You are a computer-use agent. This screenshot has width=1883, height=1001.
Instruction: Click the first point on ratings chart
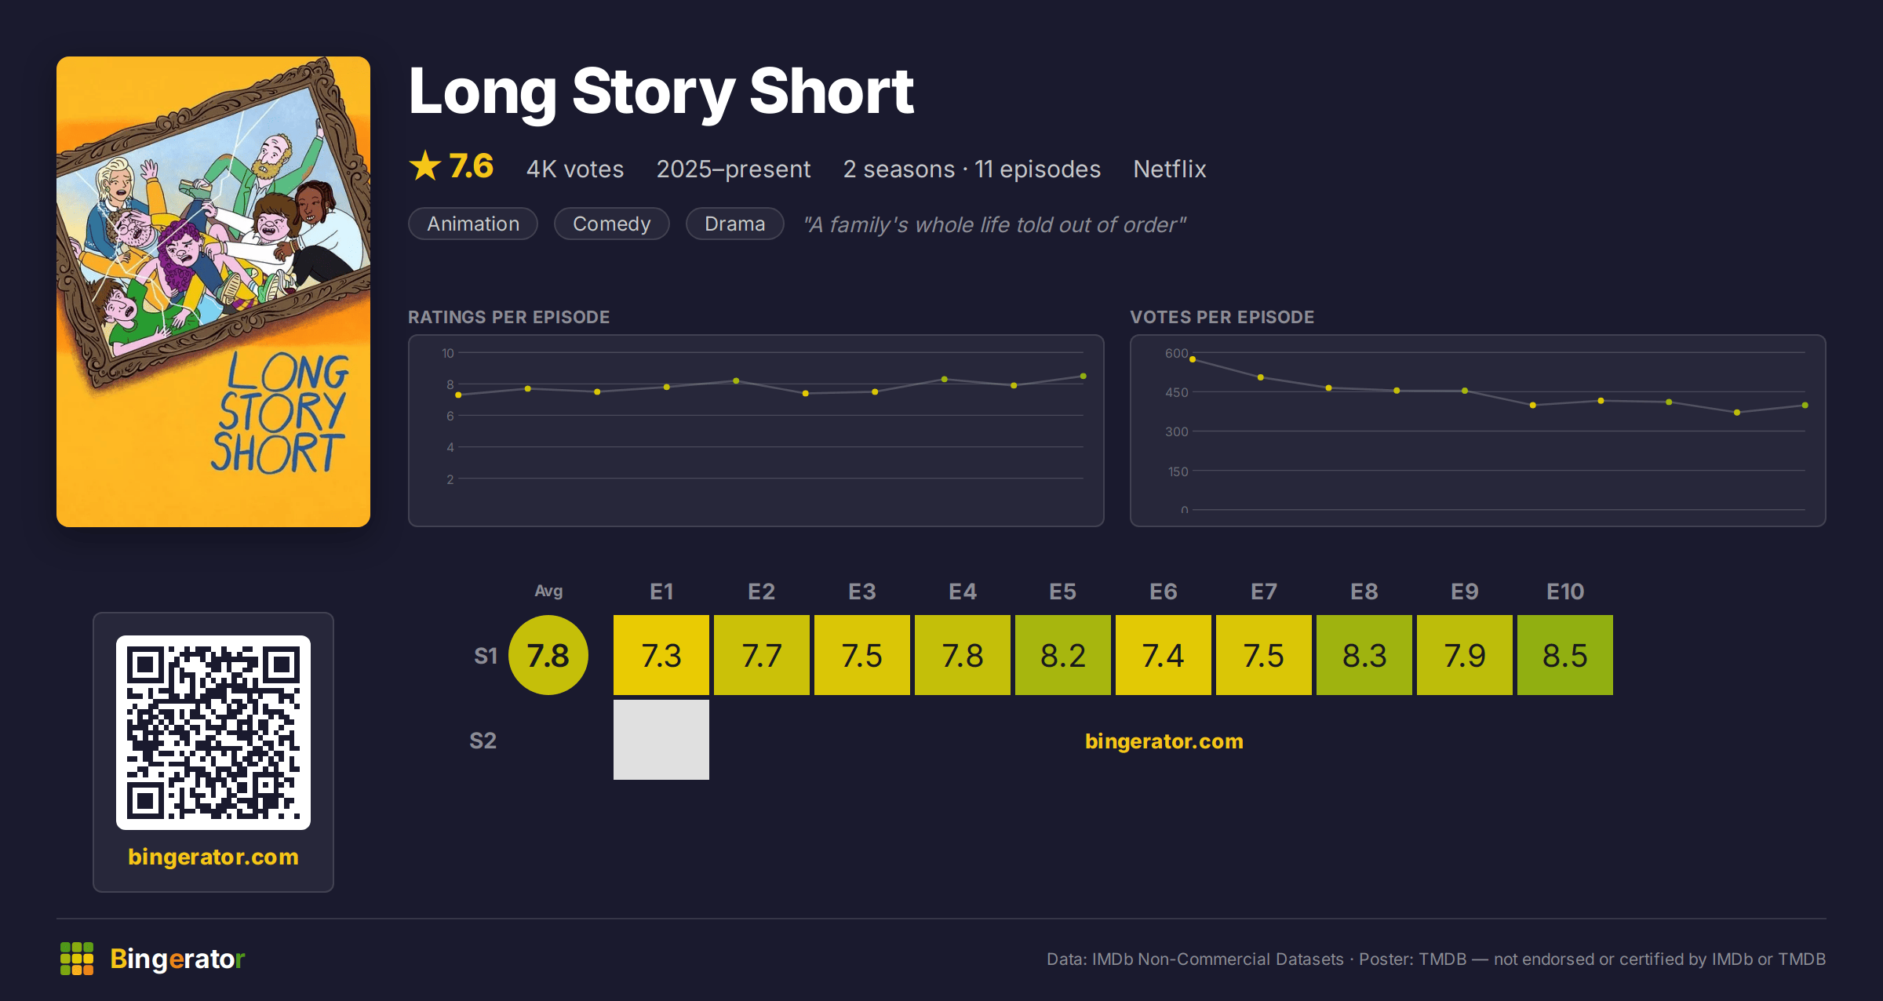(458, 395)
